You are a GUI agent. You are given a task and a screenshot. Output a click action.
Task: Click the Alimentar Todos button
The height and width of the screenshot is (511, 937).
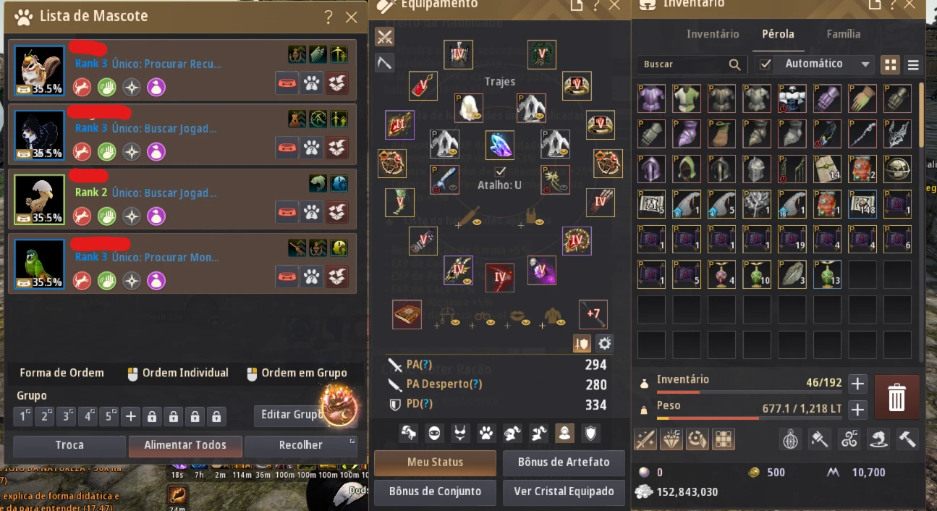[185, 445]
